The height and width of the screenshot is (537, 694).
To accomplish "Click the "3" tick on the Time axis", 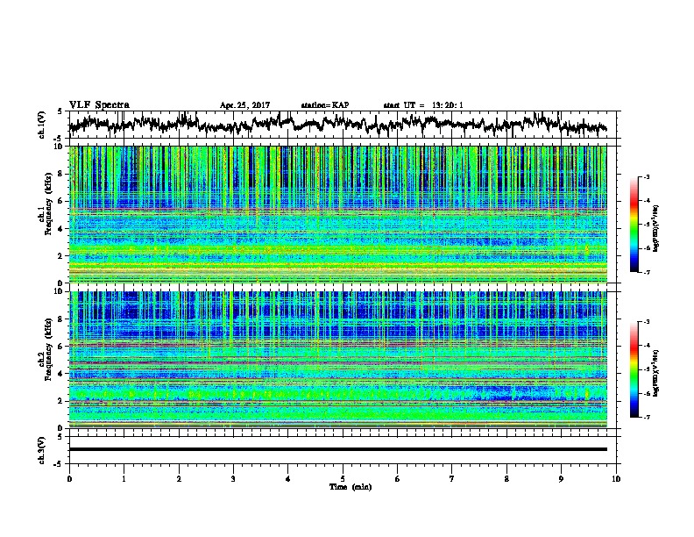I will (x=233, y=479).
